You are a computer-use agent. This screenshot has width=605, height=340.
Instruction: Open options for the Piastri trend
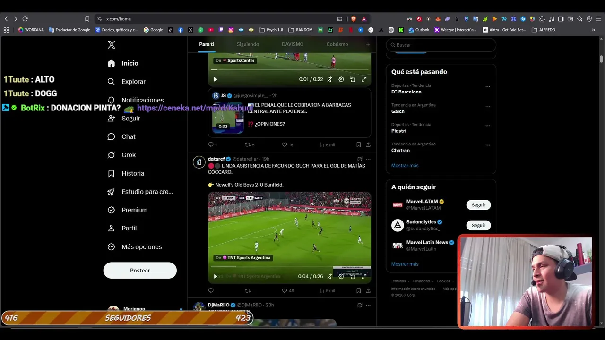click(488, 126)
